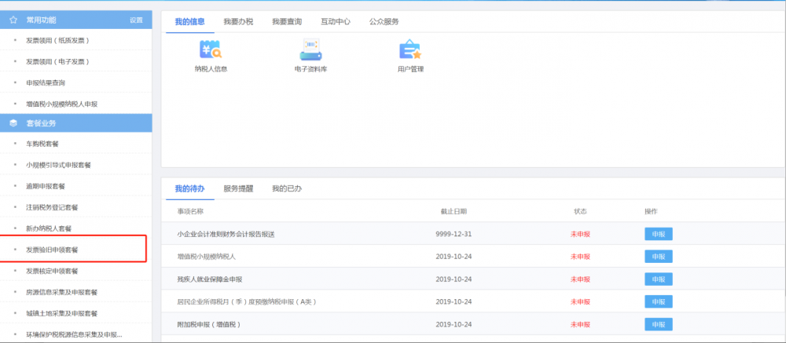Click 申报 button for 残疾人就业保障金申报

click(x=658, y=279)
